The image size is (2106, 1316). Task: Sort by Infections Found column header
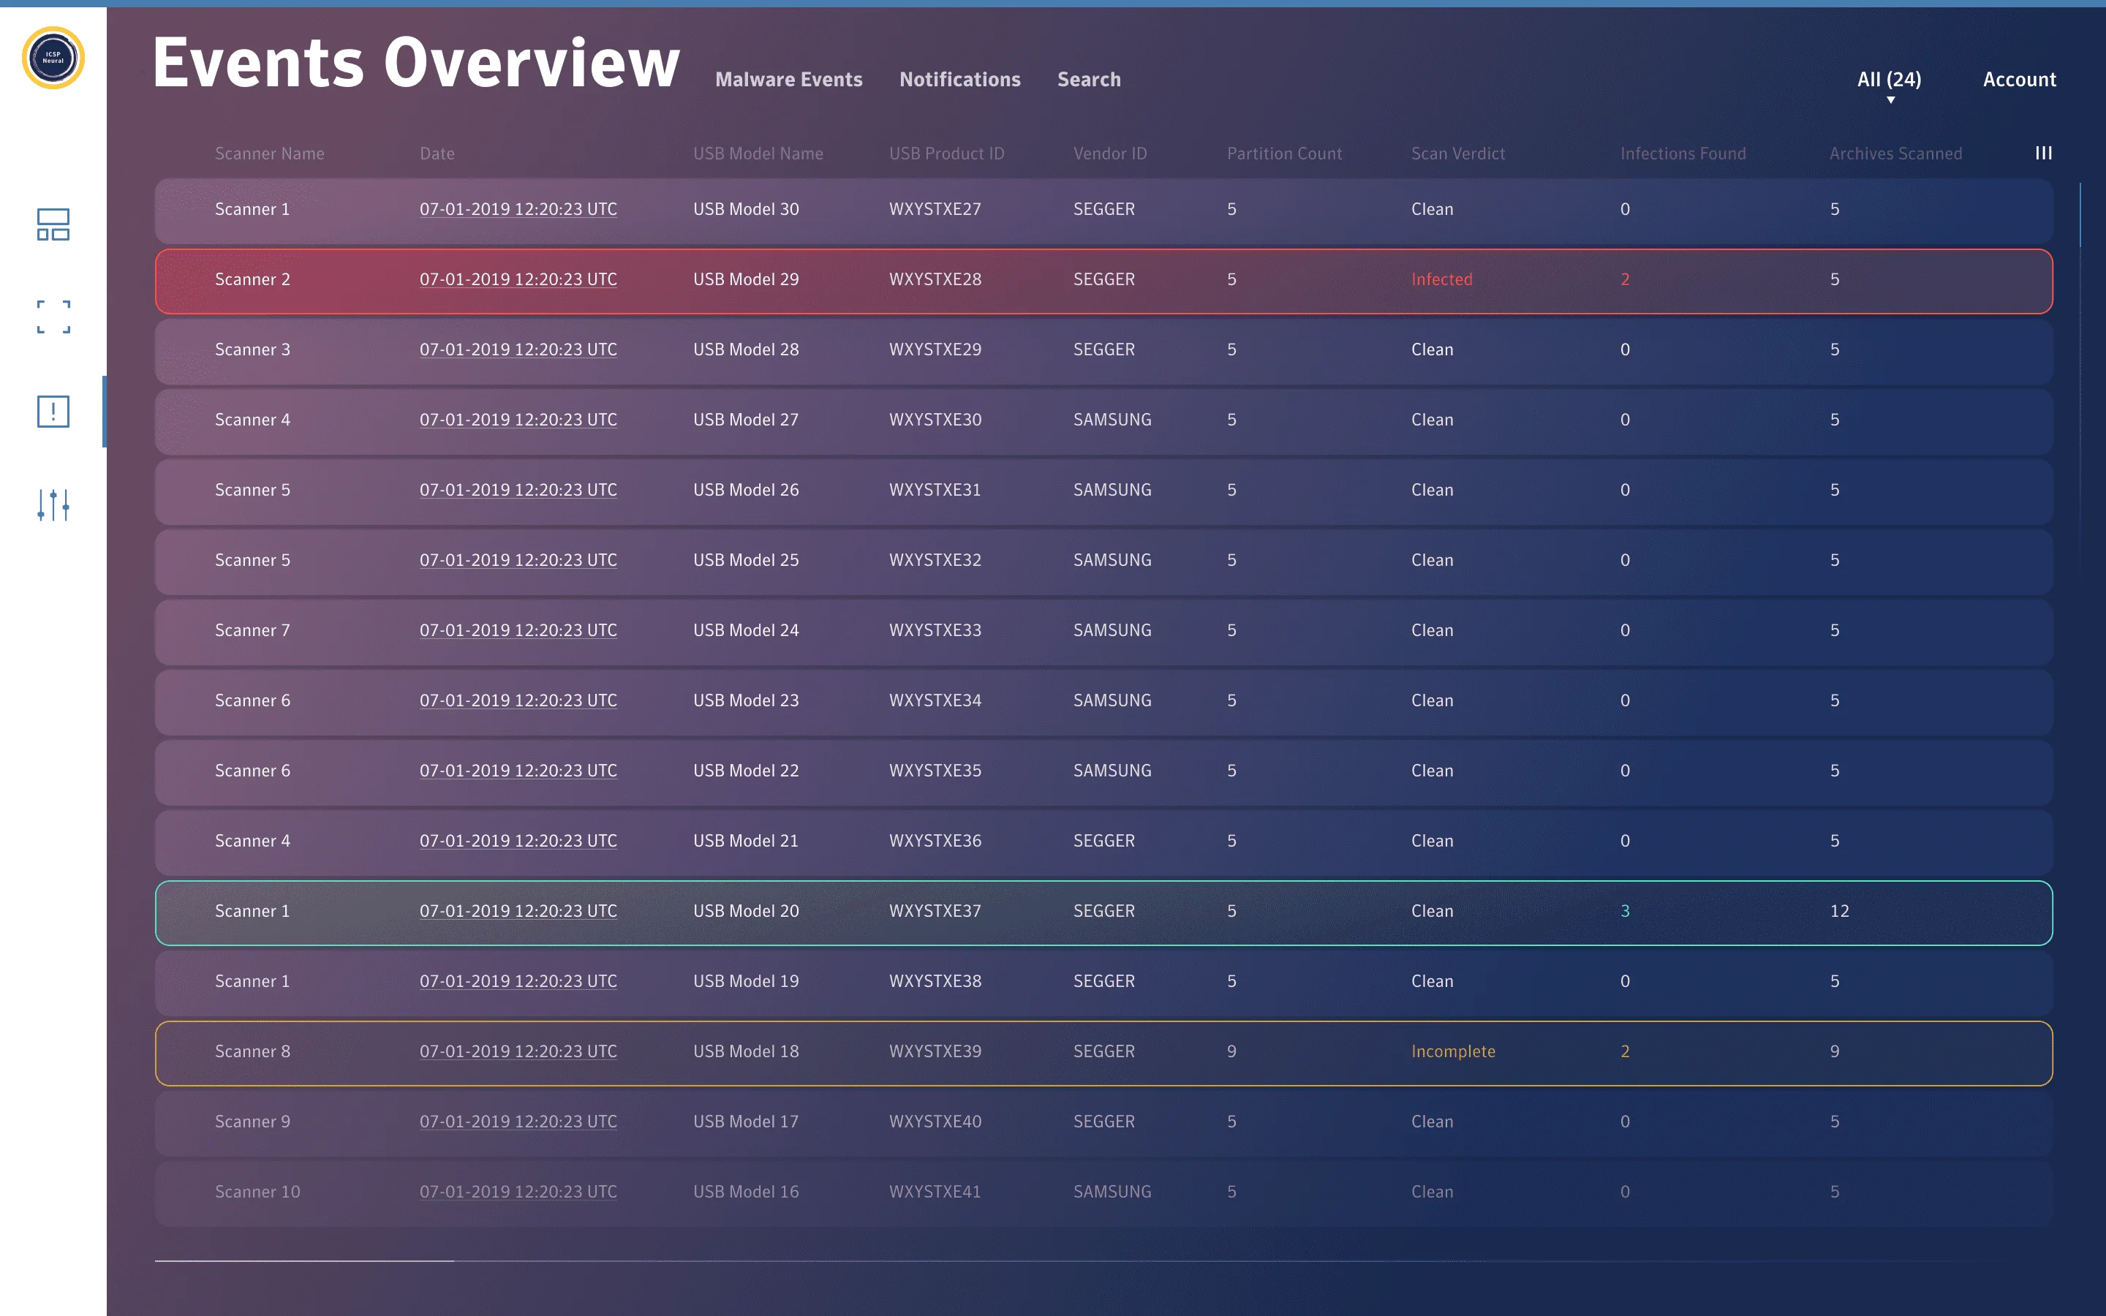pyautogui.click(x=1683, y=154)
